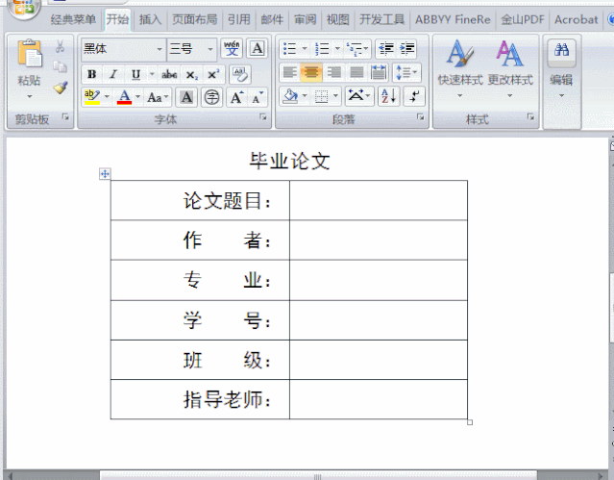Open bullet list dropdown
This screenshot has width=614, height=480.
point(305,49)
